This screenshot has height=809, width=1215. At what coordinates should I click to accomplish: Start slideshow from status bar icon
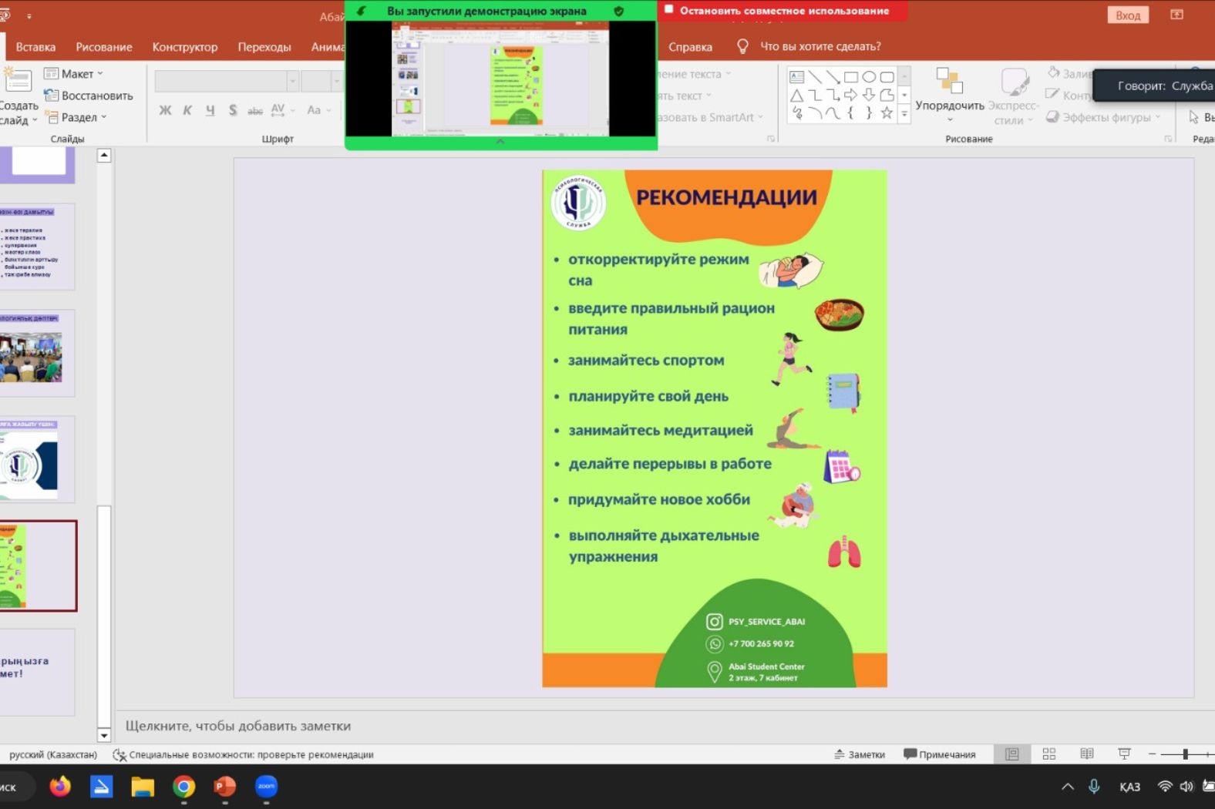(1124, 754)
